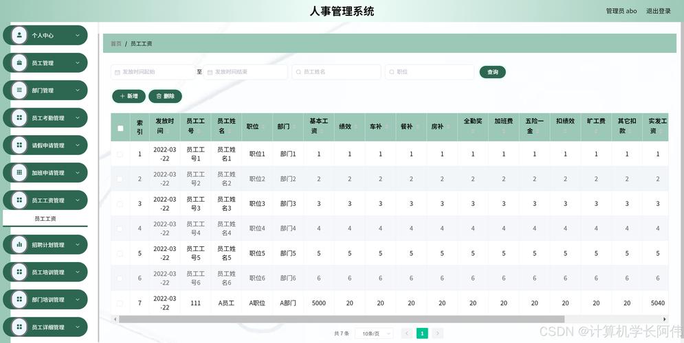Expand 个人中心 menu chevron
Image resolution: width=684 pixels, height=343 pixels.
pos(78,35)
